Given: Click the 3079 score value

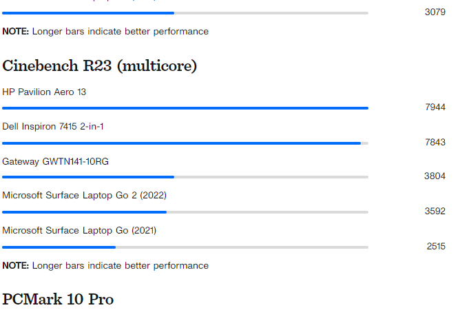Looking at the screenshot, I should [x=435, y=12].
